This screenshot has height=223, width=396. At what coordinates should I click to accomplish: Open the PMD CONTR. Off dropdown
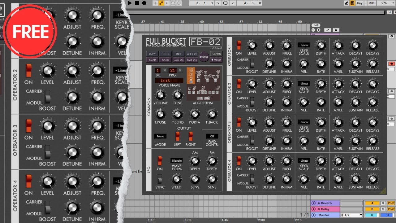pos(212,136)
